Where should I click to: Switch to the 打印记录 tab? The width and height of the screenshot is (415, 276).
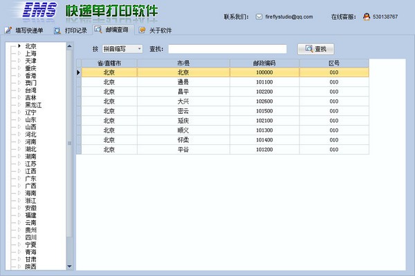pos(76,30)
